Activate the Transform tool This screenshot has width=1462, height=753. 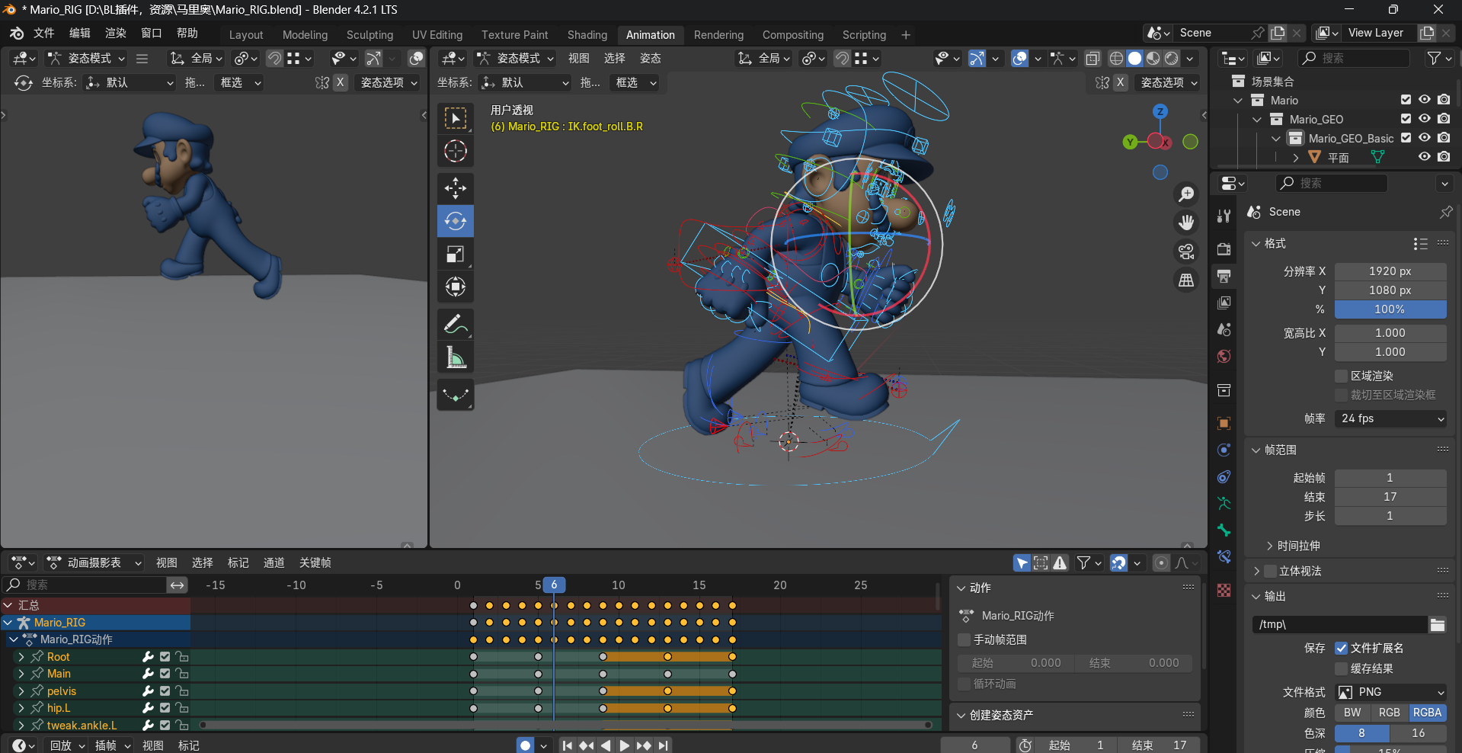tap(456, 287)
